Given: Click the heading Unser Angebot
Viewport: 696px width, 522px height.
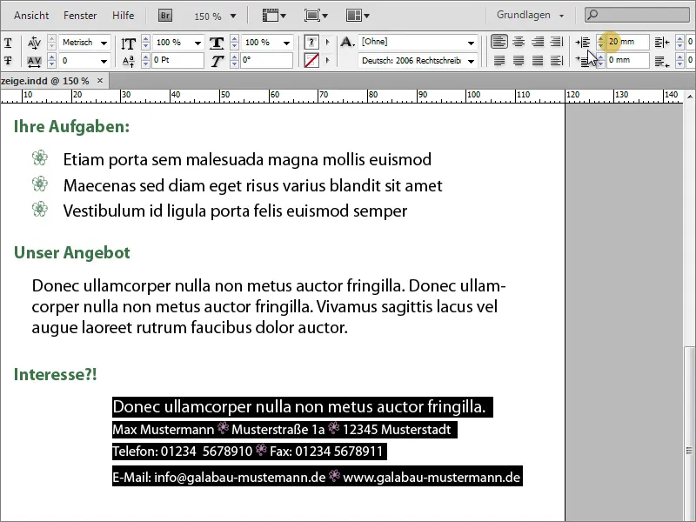Looking at the screenshot, I should pos(72,252).
